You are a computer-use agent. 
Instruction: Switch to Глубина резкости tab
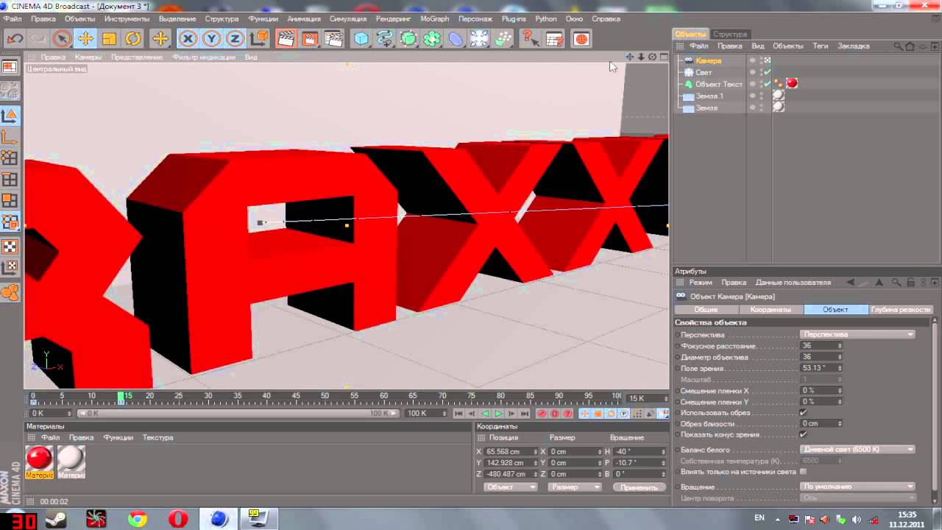901,310
